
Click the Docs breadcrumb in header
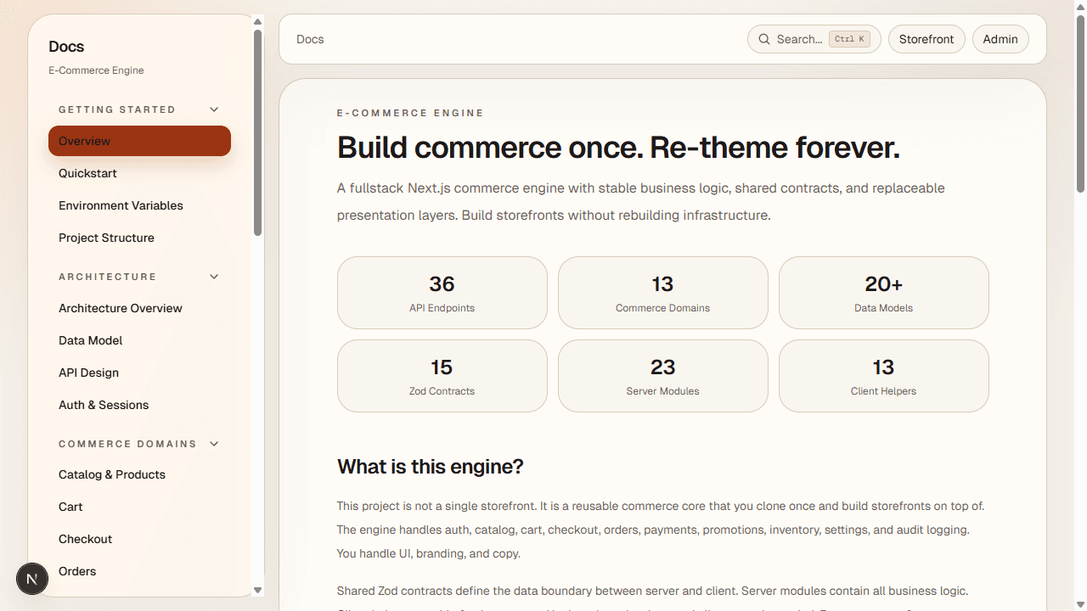pyautogui.click(x=310, y=39)
